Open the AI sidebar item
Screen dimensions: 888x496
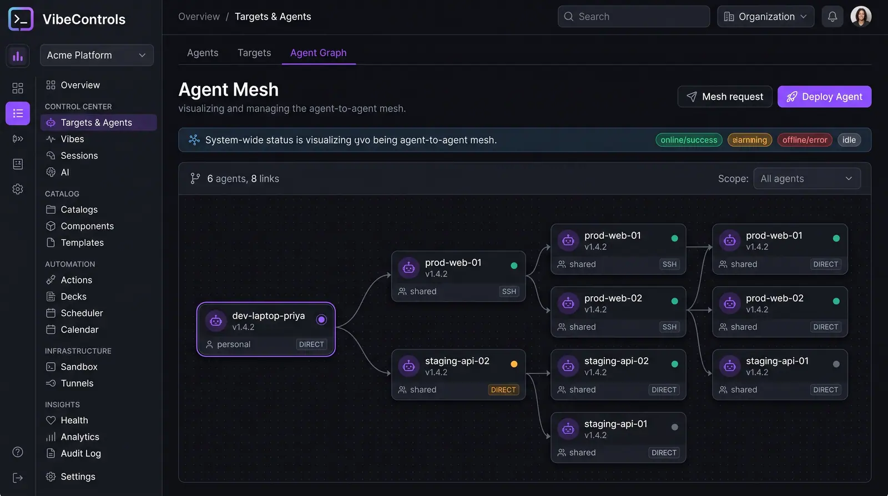click(98, 172)
